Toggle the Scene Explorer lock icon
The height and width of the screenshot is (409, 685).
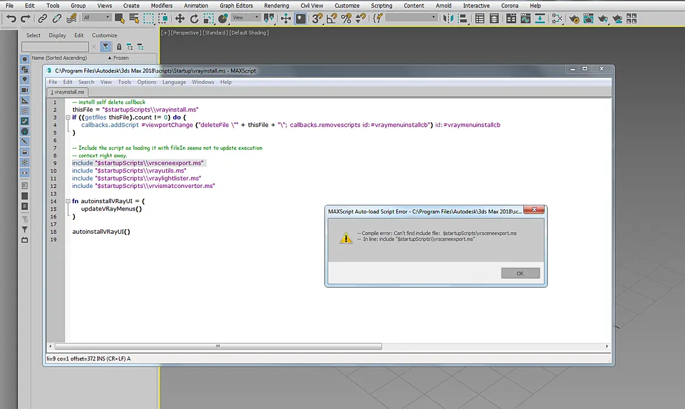coord(119,47)
